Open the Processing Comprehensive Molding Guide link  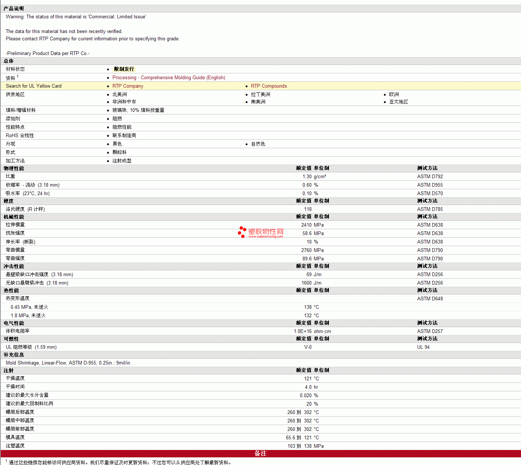(x=169, y=78)
